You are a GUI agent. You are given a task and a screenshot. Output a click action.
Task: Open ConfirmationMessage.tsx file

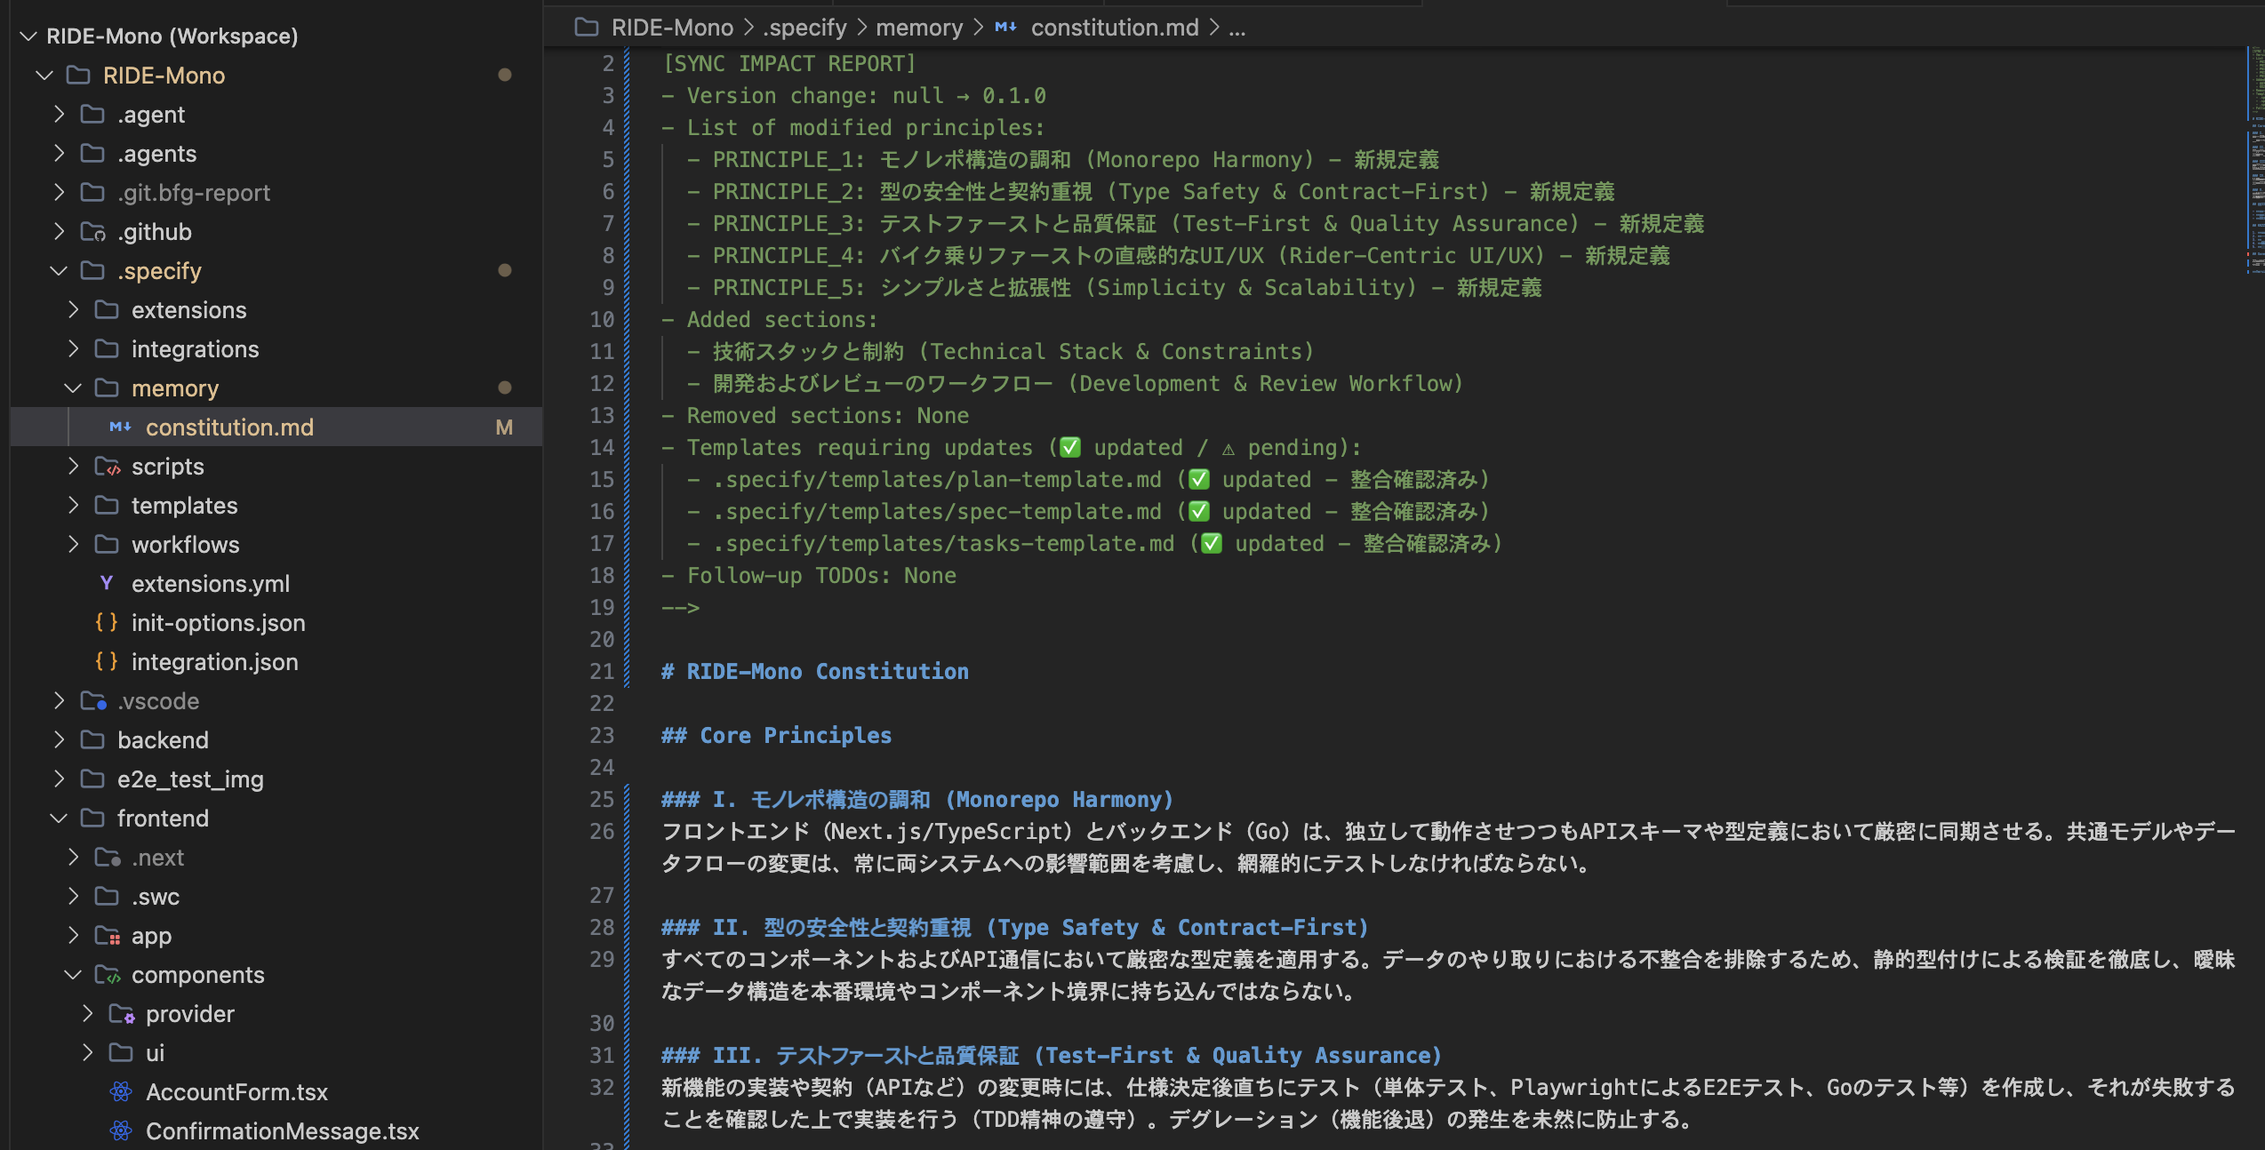(283, 1131)
